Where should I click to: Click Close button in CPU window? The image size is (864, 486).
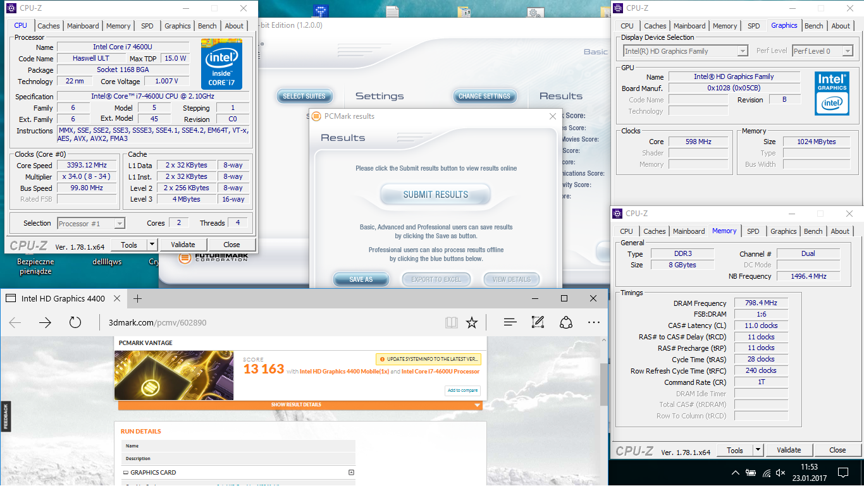point(231,245)
